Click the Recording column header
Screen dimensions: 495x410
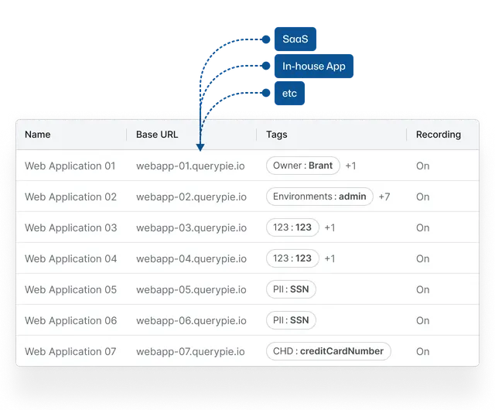[439, 135]
